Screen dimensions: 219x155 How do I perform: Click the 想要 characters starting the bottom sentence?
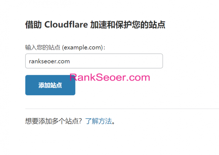(32, 121)
